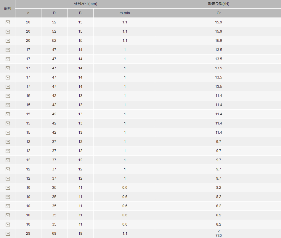Open inquiry envelope for first 10×35×11 row

(8, 188)
